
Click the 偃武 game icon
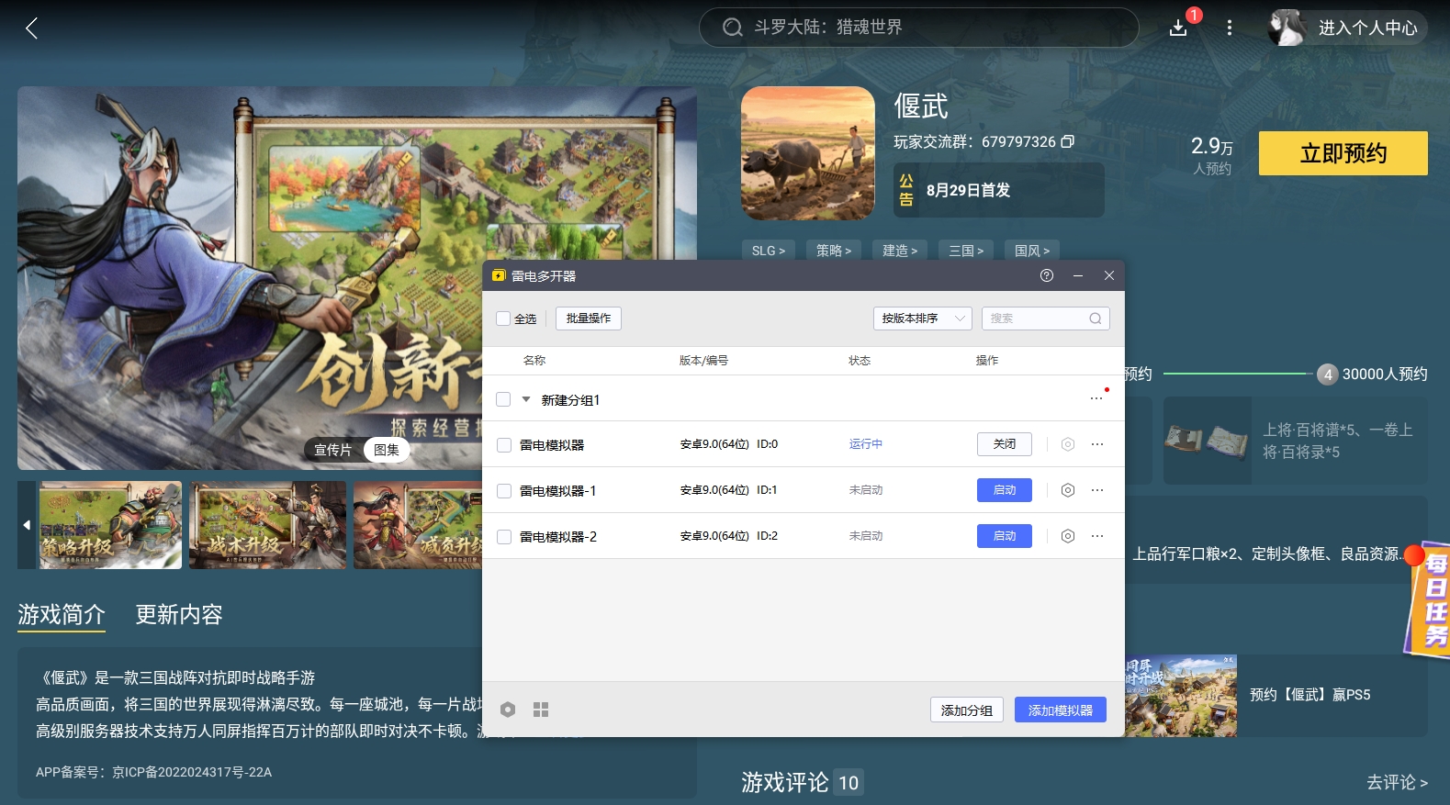(808, 153)
